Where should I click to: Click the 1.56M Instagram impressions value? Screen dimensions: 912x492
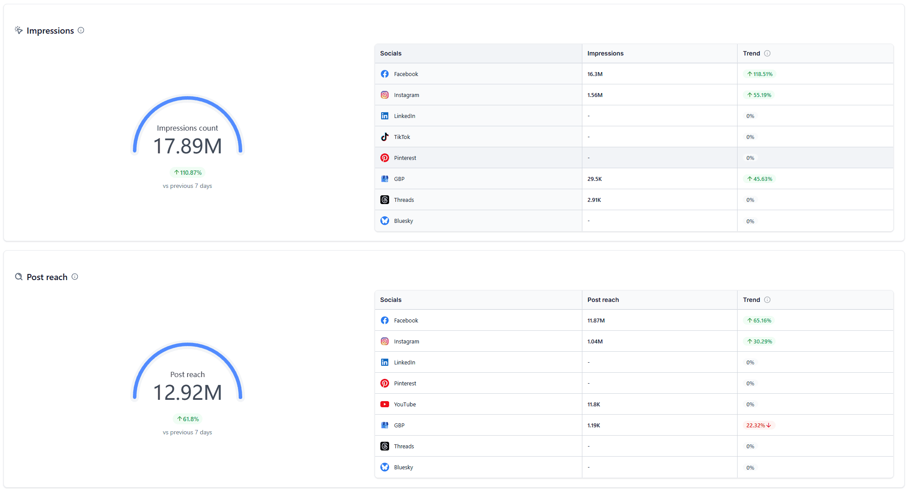[595, 95]
